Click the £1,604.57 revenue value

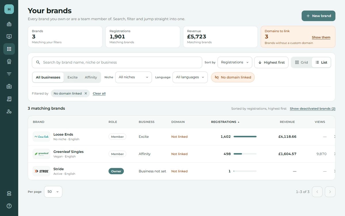tap(287, 154)
